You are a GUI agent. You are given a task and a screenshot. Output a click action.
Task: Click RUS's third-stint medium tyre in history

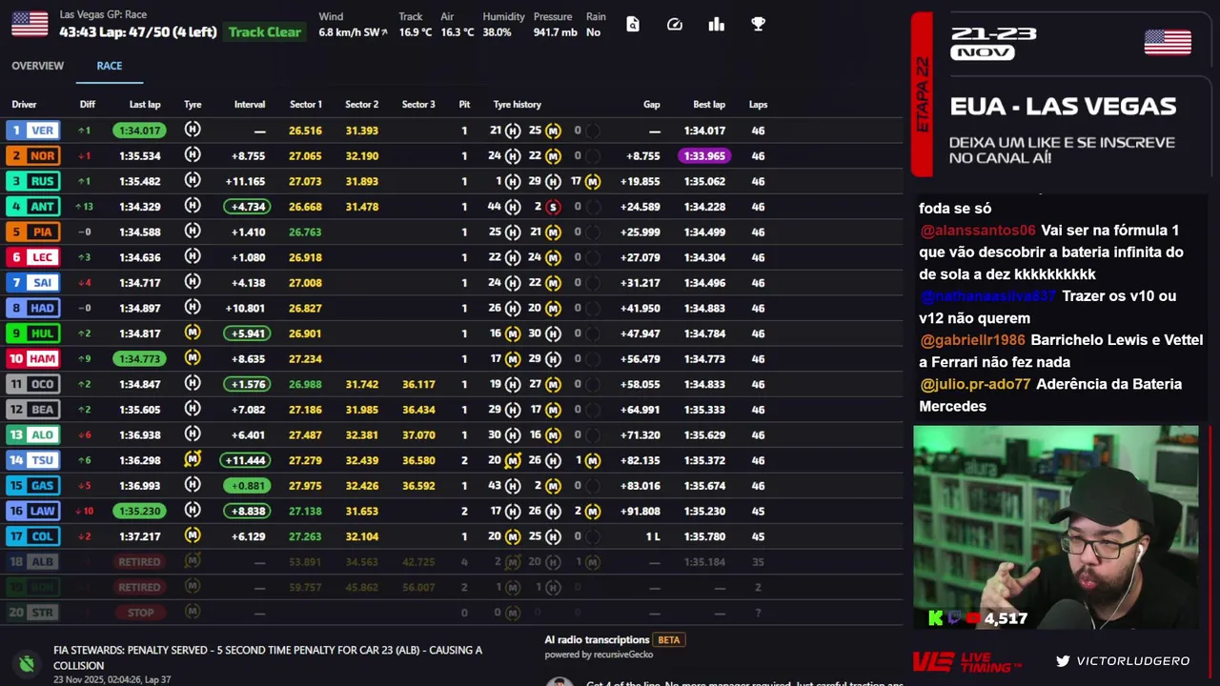[593, 181]
